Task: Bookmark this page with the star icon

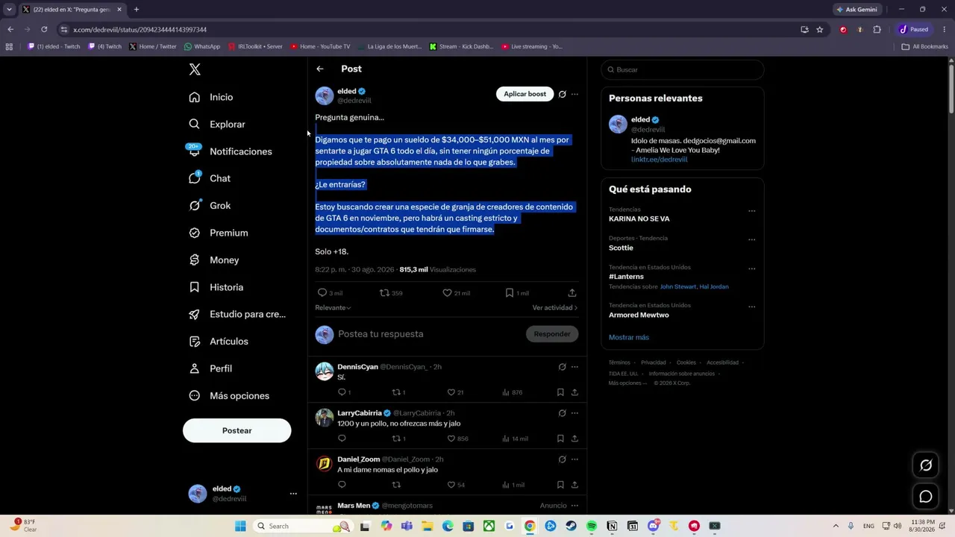Action: click(x=820, y=30)
